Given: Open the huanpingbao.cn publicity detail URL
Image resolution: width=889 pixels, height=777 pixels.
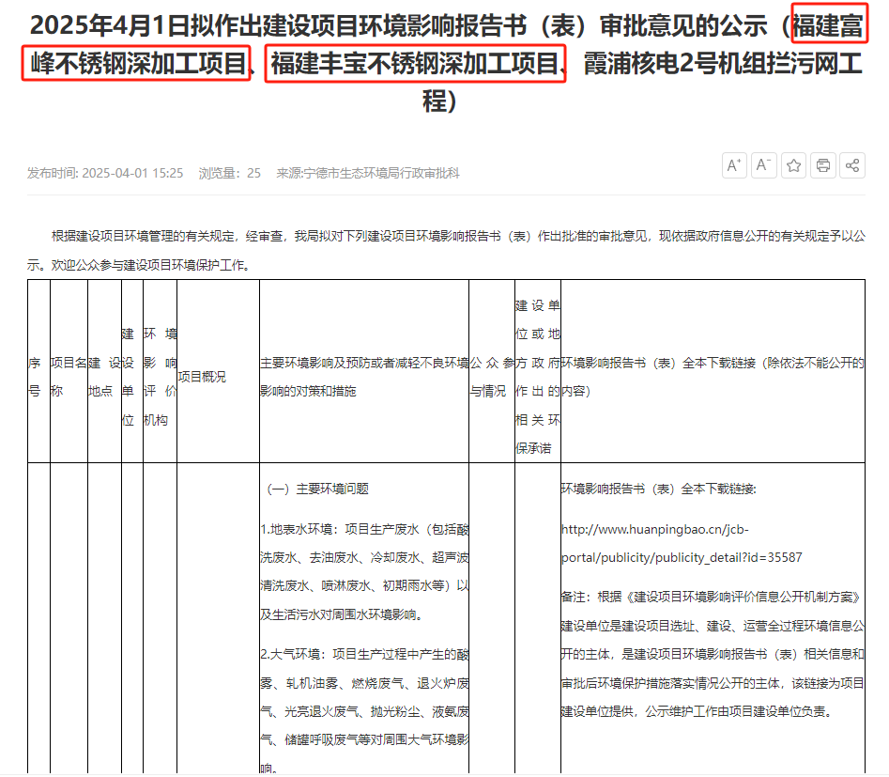Looking at the screenshot, I should [x=682, y=544].
